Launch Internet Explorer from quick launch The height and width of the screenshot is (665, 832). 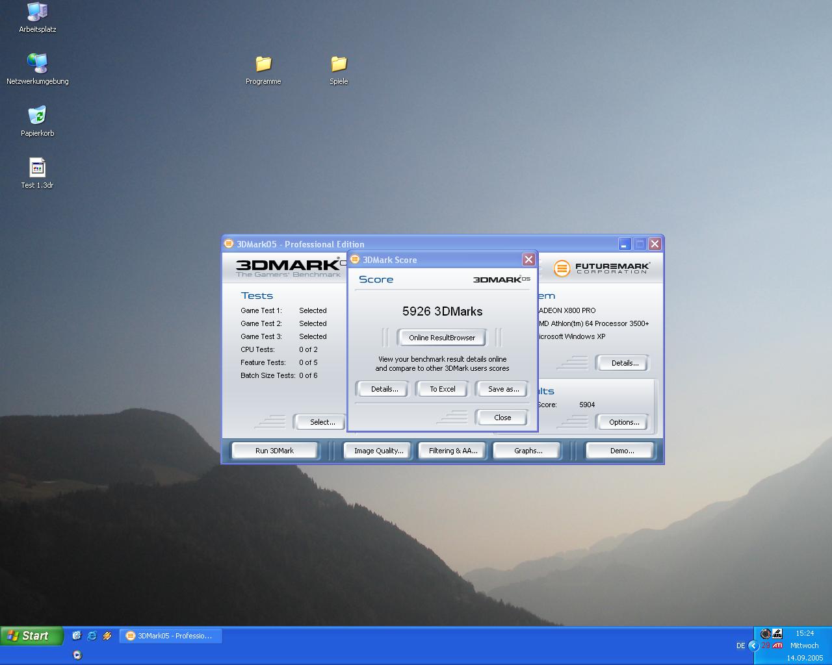(92, 636)
